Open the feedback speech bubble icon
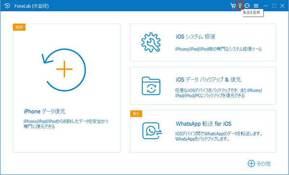Viewport: 289px width, 175px height. pyautogui.click(x=247, y=6)
